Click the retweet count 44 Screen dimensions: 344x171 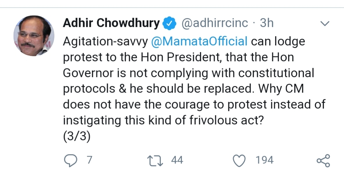[177, 160]
